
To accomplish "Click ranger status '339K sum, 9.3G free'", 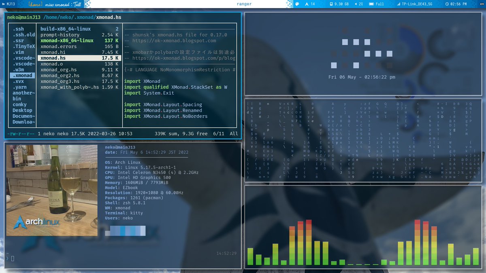I will point(181,133).
